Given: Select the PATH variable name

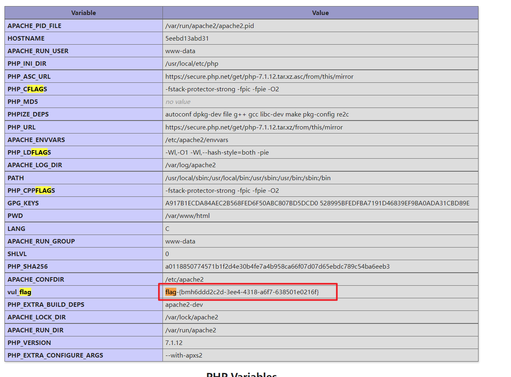Looking at the screenshot, I should pos(15,178).
